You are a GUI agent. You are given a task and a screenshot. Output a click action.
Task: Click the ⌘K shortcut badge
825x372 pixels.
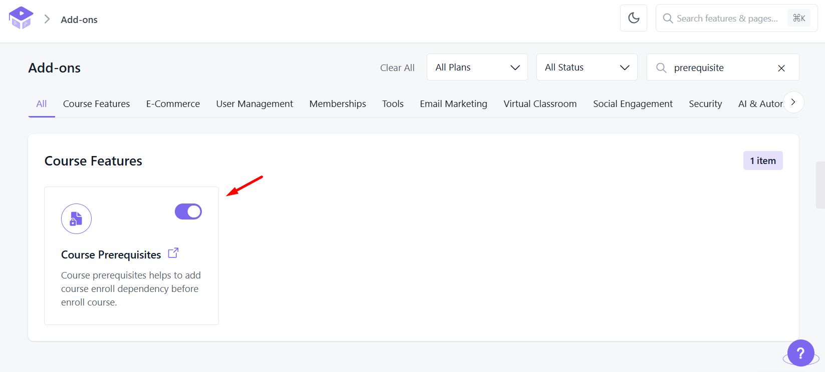point(799,18)
